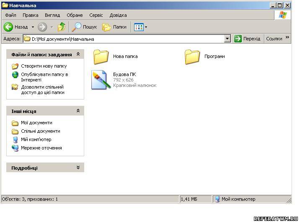The width and height of the screenshot is (300, 223).
Task: Click the Створити нову папку icon
Action: 15,66
